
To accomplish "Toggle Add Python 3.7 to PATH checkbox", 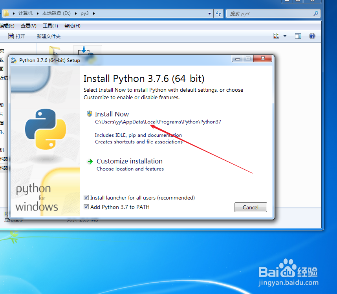I will coord(86,207).
